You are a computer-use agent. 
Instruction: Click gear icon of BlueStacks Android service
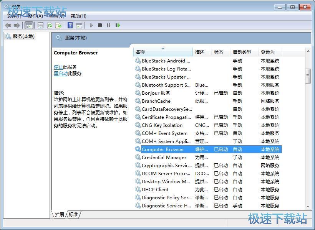(138, 61)
